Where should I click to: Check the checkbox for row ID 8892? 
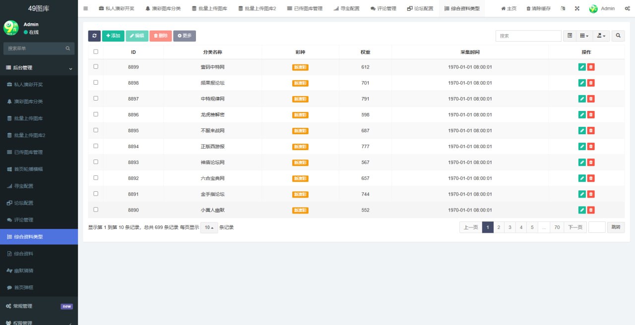[96, 178]
